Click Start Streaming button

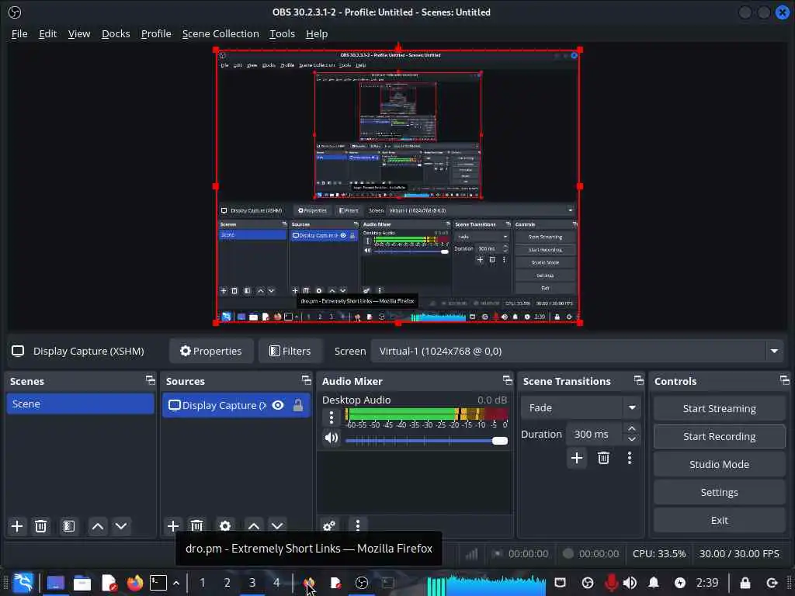coord(719,408)
